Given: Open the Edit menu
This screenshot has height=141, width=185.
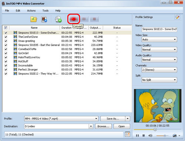Looking at the screenshot, I should [18, 11].
